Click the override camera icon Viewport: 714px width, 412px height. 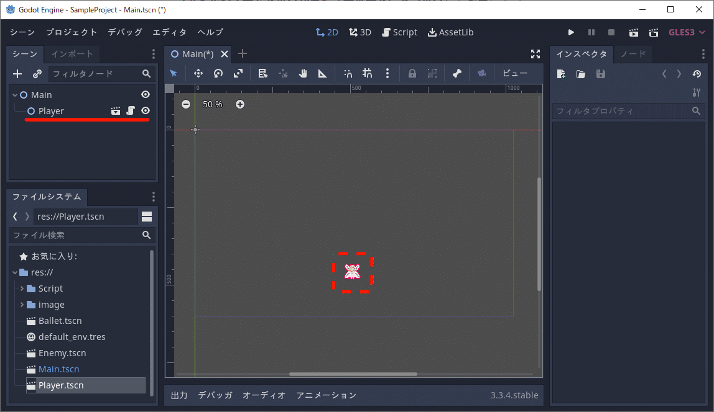(482, 74)
